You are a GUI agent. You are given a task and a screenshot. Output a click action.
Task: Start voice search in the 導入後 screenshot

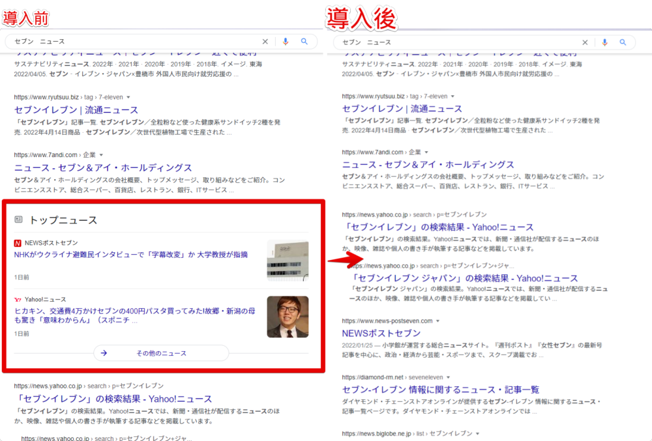(604, 42)
